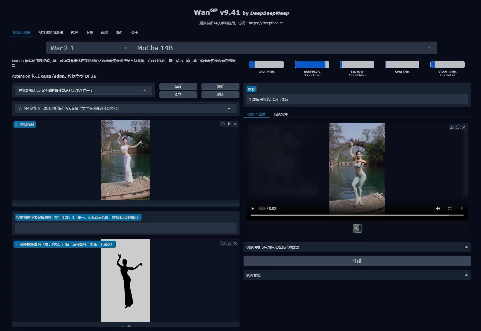This screenshot has height=331, width=481.
Task: Click scissors icon on video mask panel
Action: tap(229, 243)
